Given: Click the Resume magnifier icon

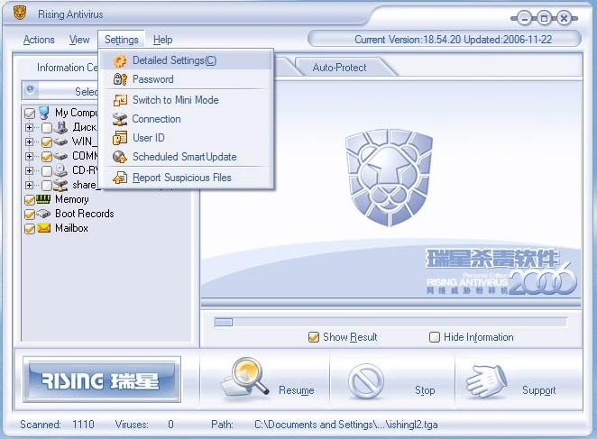Looking at the screenshot, I should (244, 378).
